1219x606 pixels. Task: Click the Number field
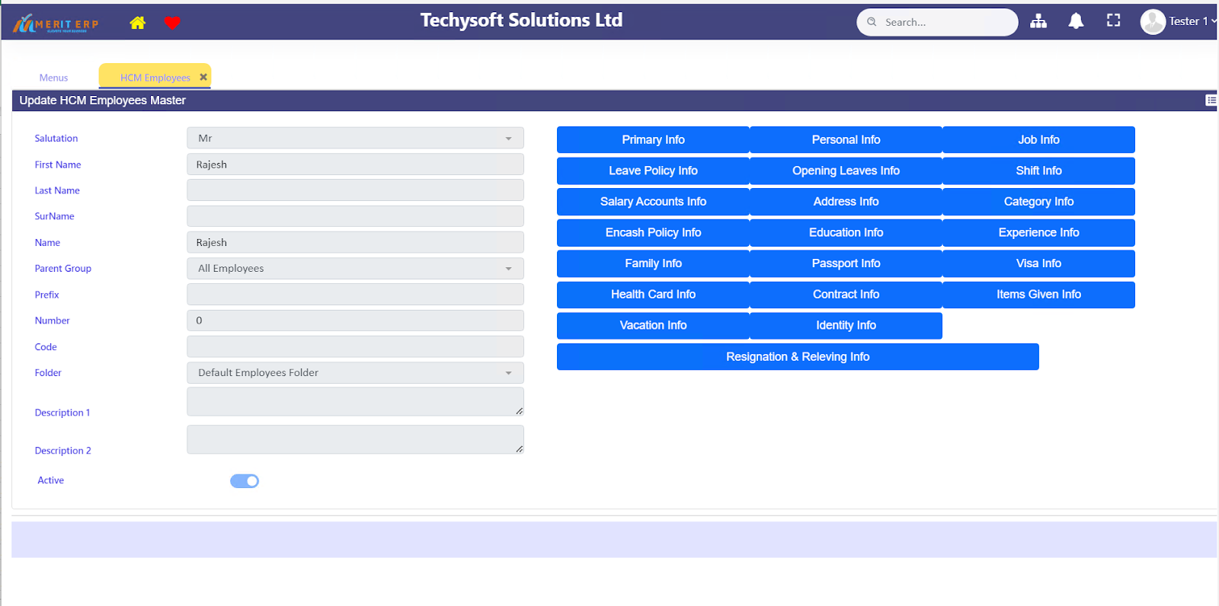coord(355,321)
